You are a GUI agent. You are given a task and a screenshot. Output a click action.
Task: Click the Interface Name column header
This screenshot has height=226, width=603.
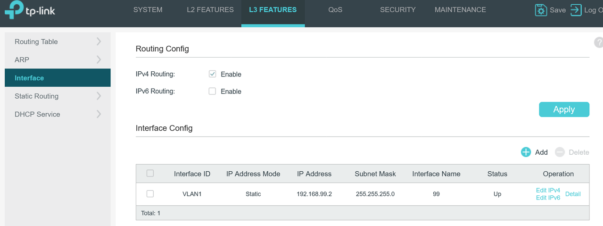pos(436,174)
